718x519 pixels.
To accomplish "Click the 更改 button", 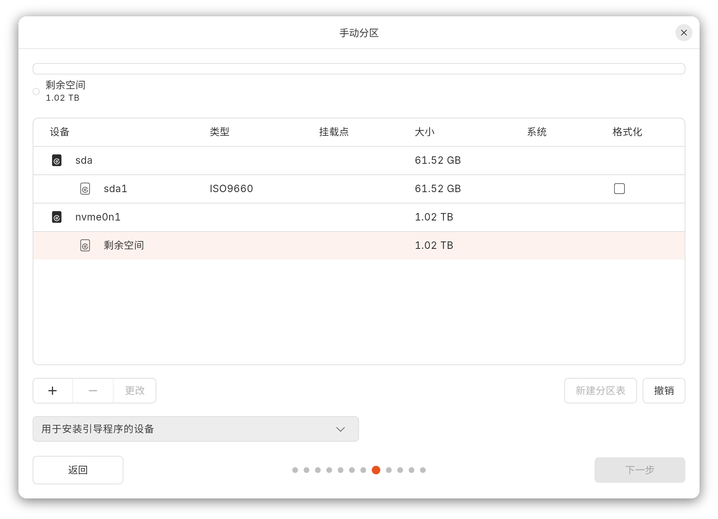I will 135,391.
